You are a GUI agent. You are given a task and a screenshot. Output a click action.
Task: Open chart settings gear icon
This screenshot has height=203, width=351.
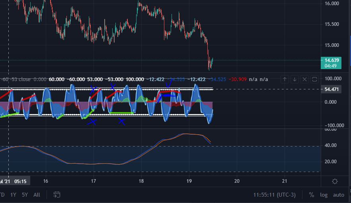pos(335,181)
